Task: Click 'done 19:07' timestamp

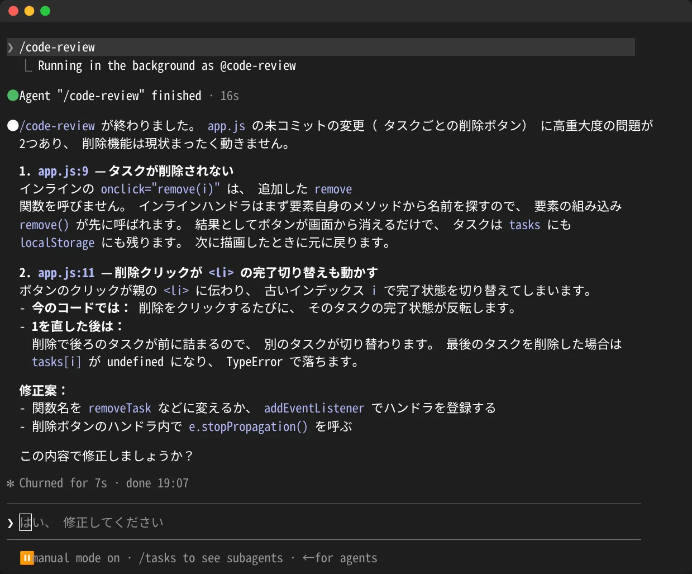Action: [x=158, y=483]
